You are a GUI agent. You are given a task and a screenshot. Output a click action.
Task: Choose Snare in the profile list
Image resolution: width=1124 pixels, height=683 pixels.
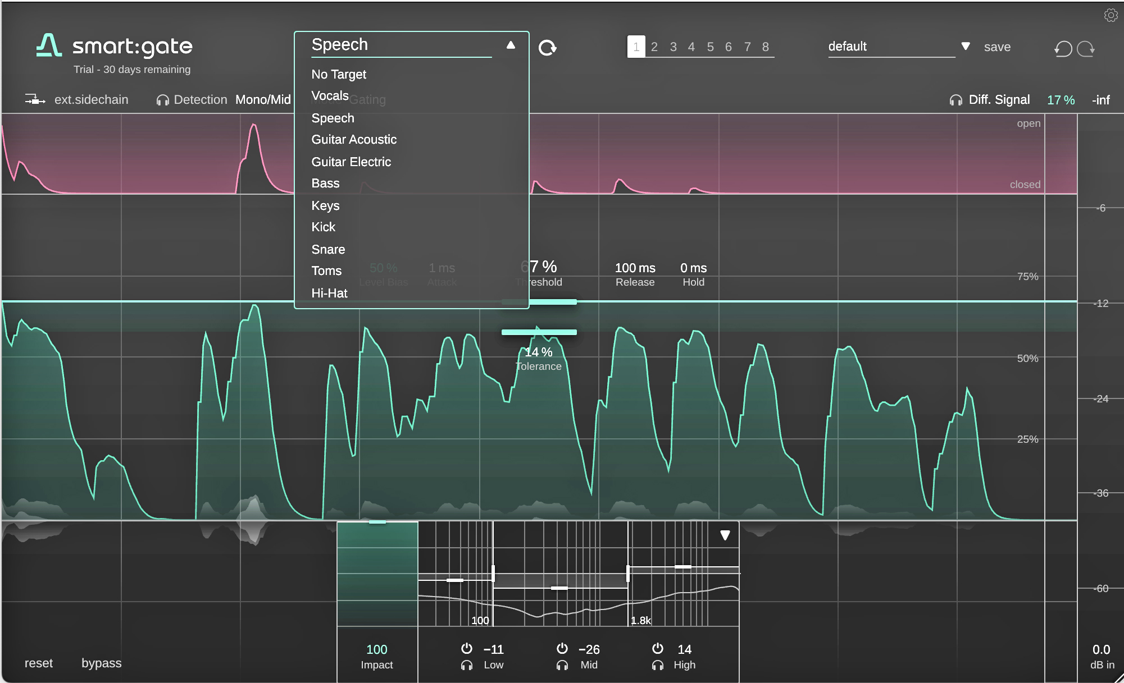point(328,249)
